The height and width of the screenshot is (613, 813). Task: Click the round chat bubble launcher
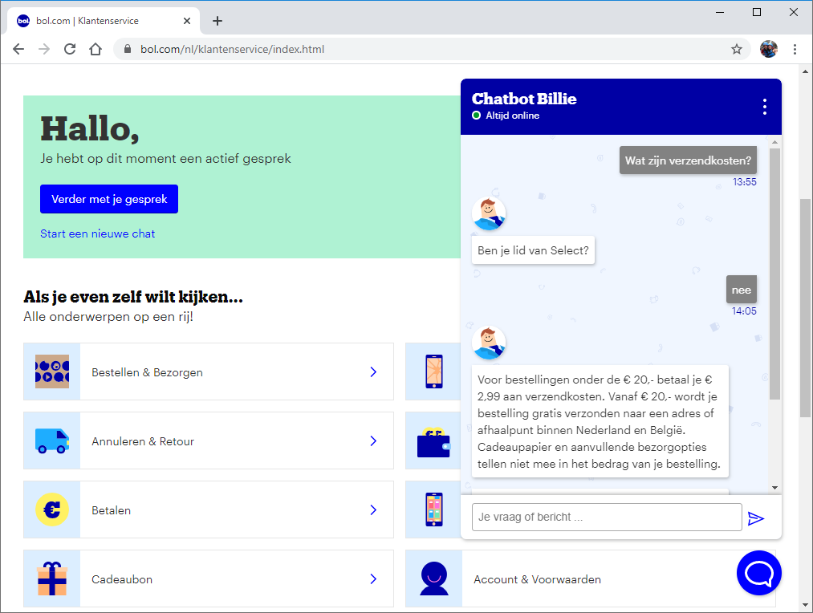[x=758, y=573]
